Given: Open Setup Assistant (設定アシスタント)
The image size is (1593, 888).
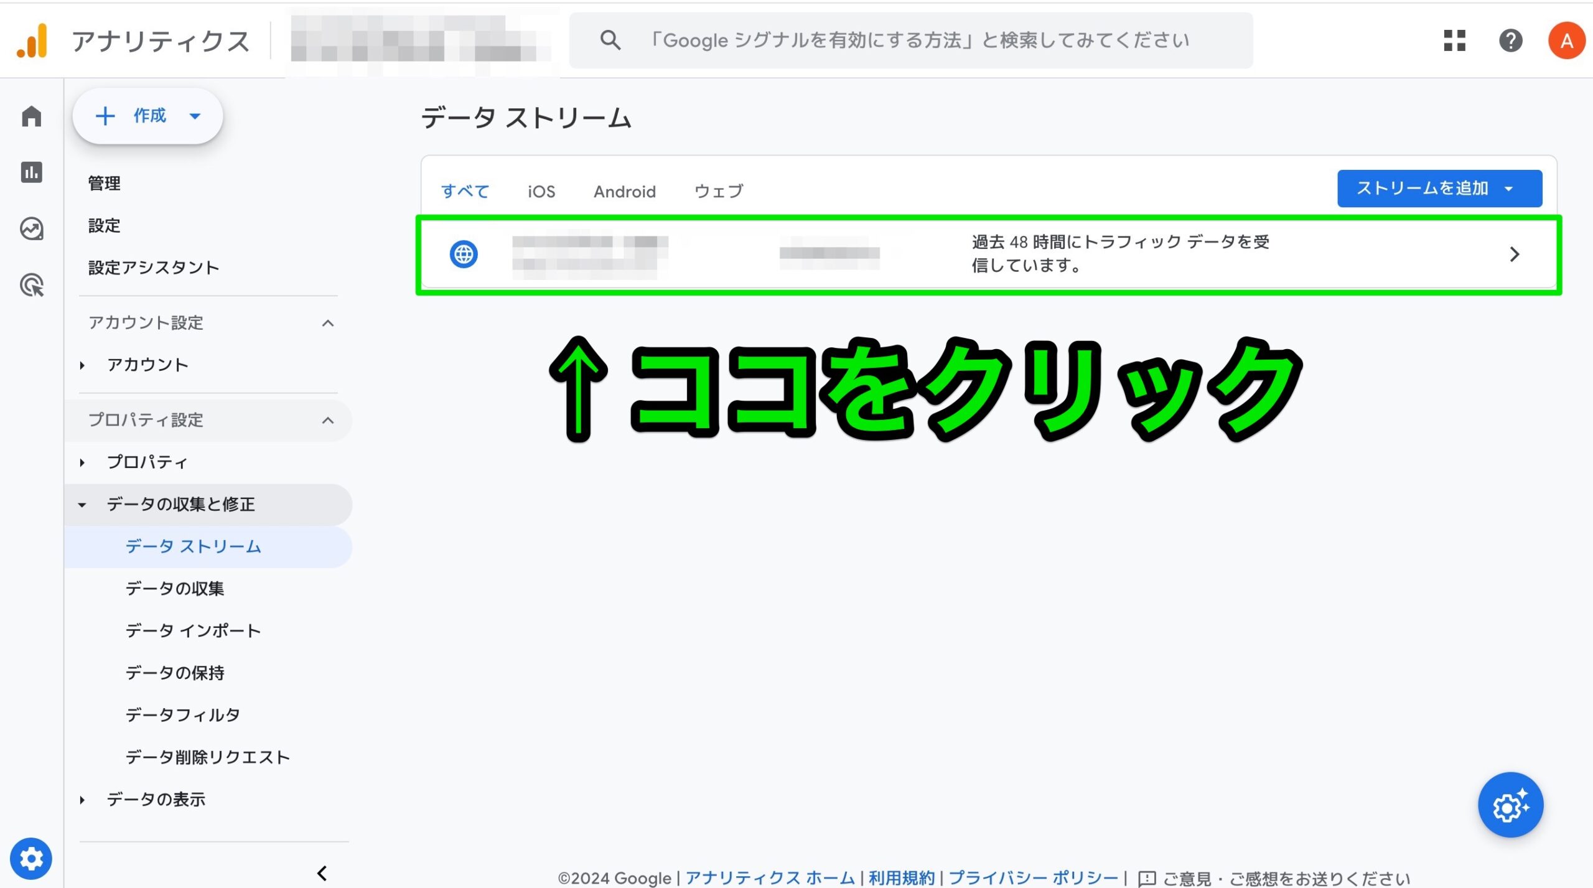Looking at the screenshot, I should 154,268.
